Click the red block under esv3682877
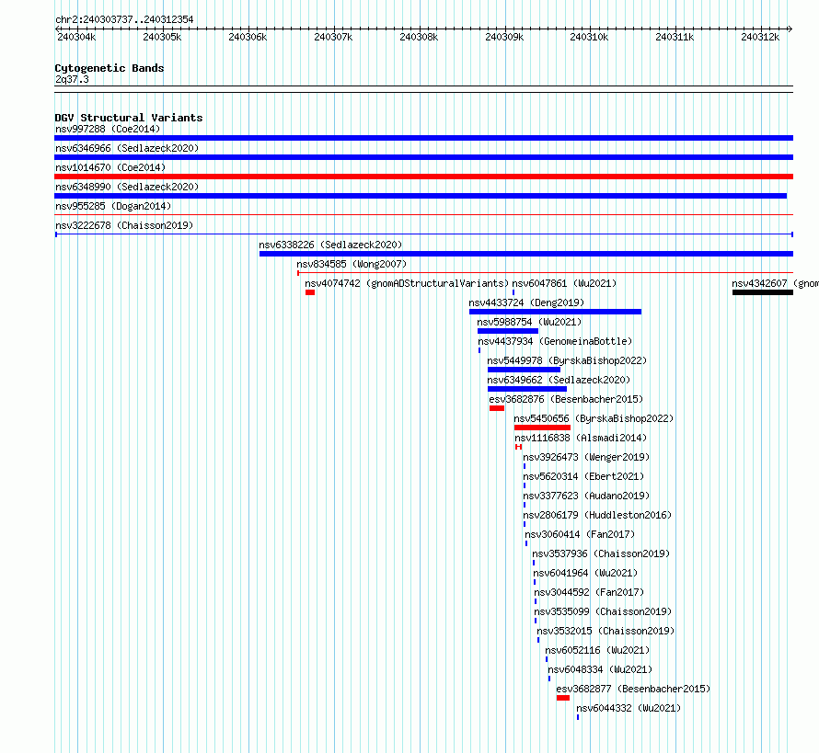This screenshot has height=753, width=819. pyautogui.click(x=563, y=698)
